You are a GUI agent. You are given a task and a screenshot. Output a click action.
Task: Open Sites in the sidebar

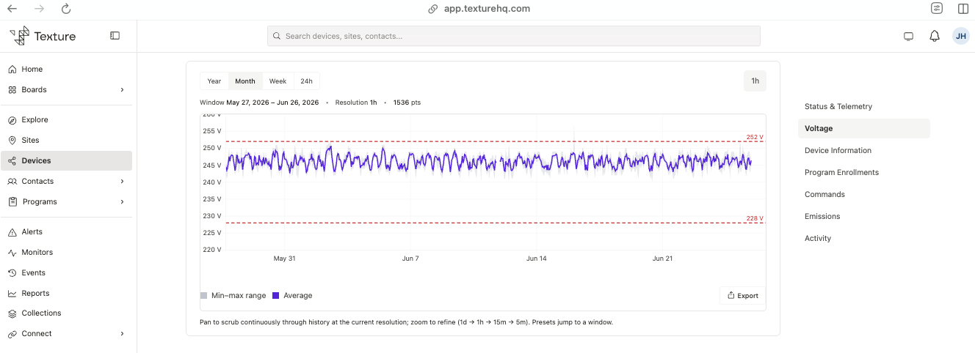tap(66, 141)
